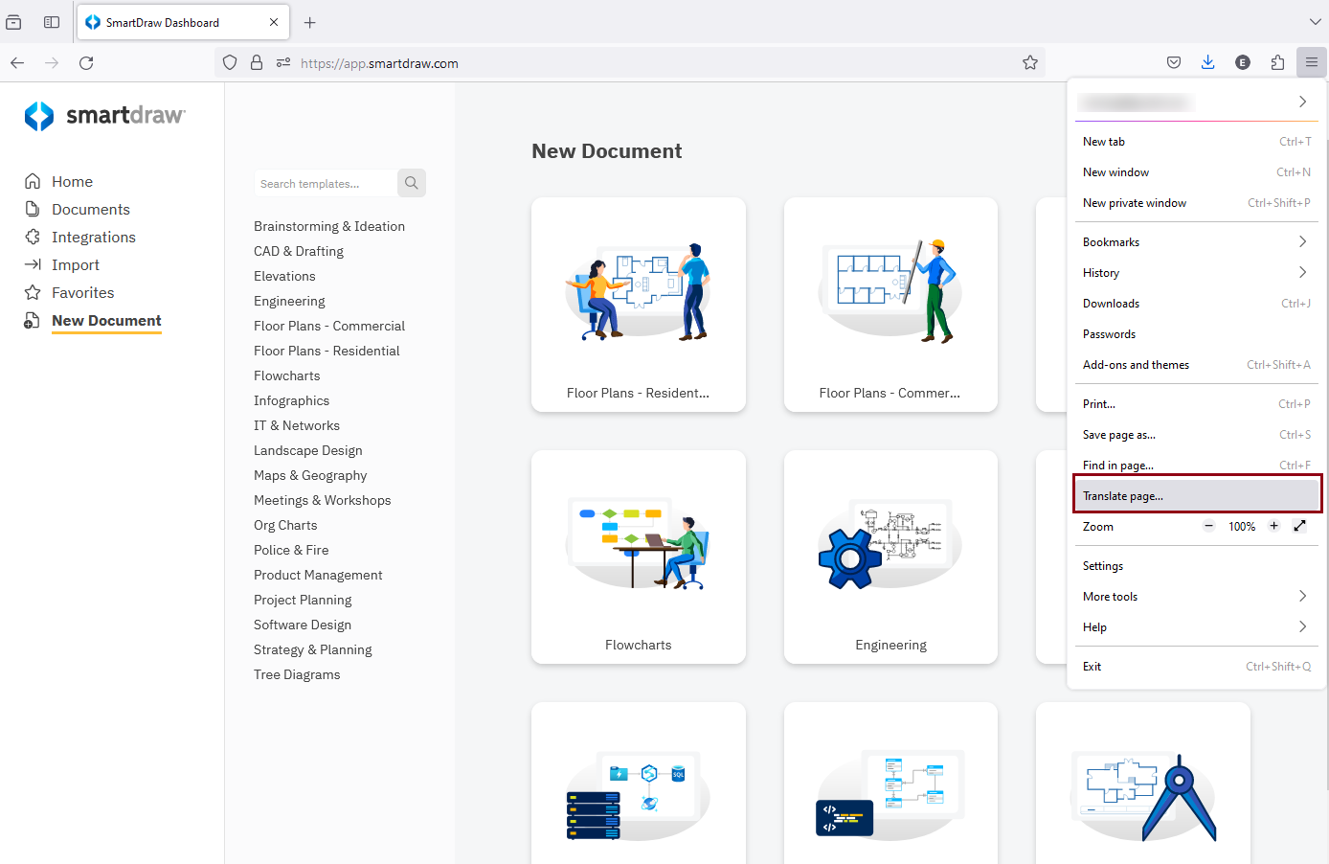Viewport: 1329px width, 864px height.
Task: Zoom in with the plus button
Action: coord(1273,526)
